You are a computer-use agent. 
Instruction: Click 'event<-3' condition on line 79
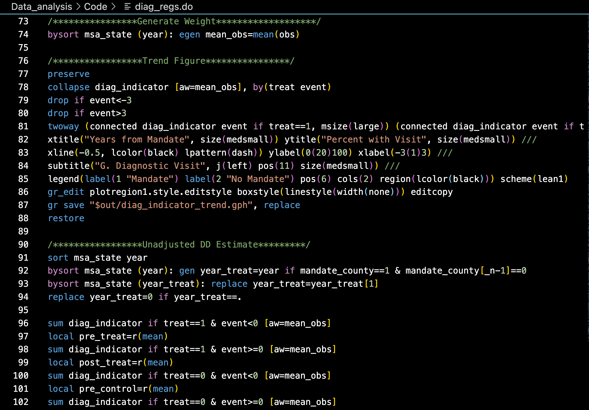[x=111, y=100]
